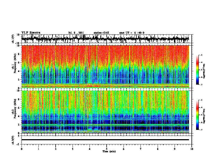Viewport: 216px width, 167px height.
Task: Click the time axis tick label "3"
Action: [x=73, y=149]
